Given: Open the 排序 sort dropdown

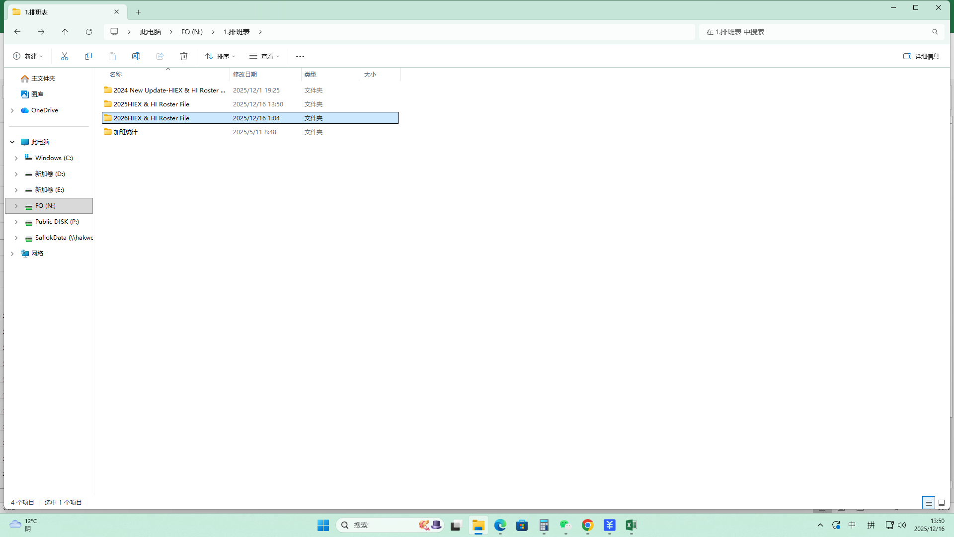Looking at the screenshot, I should coord(220,56).
